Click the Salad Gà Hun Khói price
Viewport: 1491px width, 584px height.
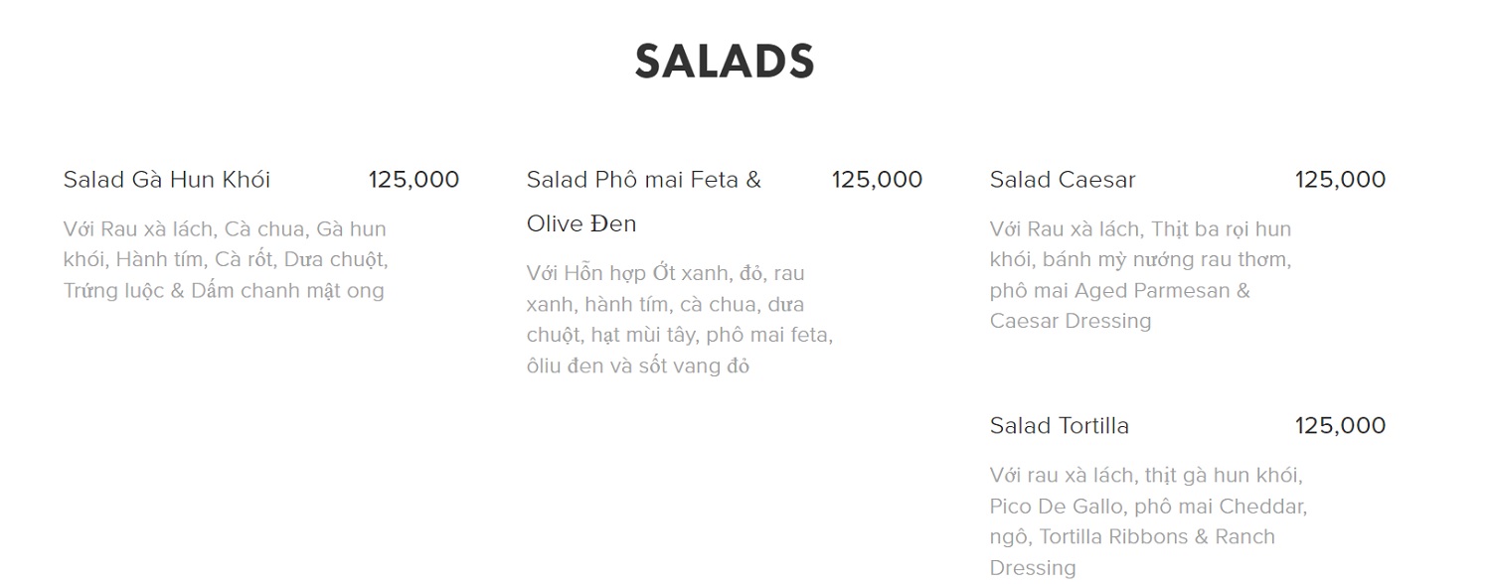414,180
